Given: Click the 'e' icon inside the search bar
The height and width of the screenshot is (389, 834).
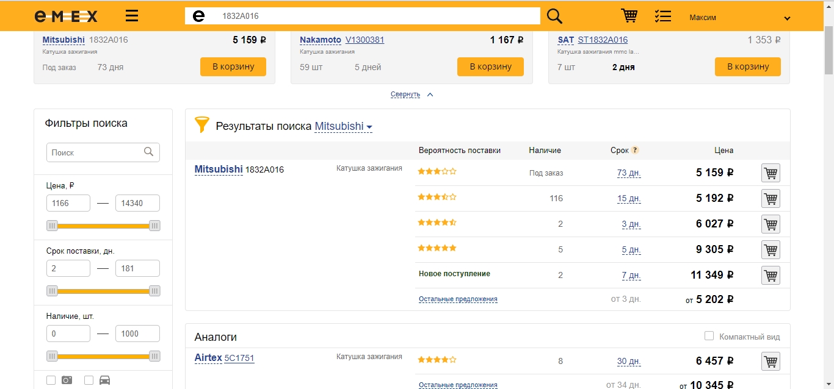Looking at the screenshot, I should pyautogui.click(x=198, y=16).
